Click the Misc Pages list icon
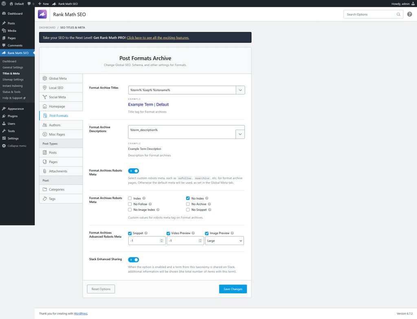Screen dimensions: 417x319 45,134
